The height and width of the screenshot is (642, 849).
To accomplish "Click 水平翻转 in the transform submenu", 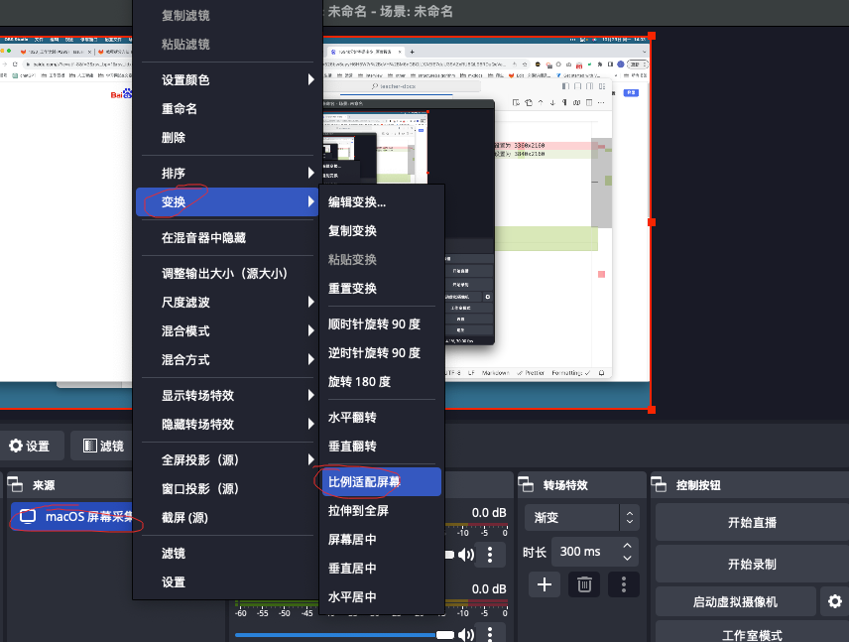I will pos(352,418).
